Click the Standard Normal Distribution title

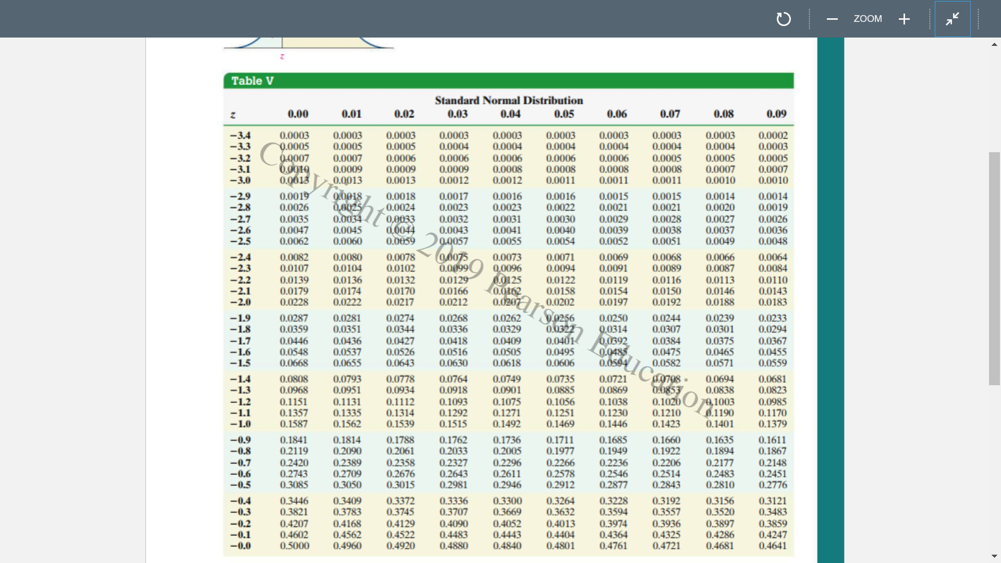pos(509,101)
